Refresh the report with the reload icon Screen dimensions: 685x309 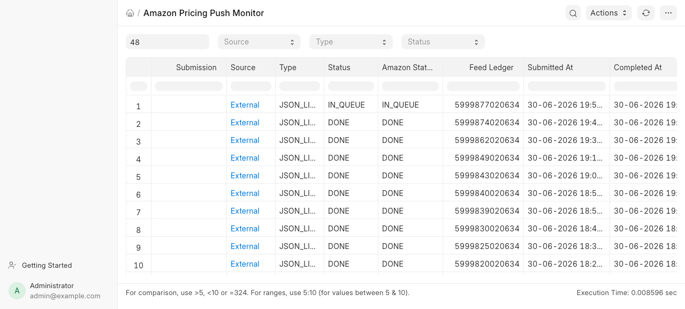646,13
